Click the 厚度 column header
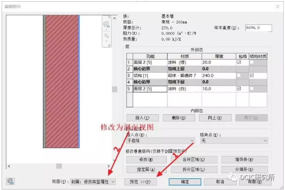 tap(219, 56)
